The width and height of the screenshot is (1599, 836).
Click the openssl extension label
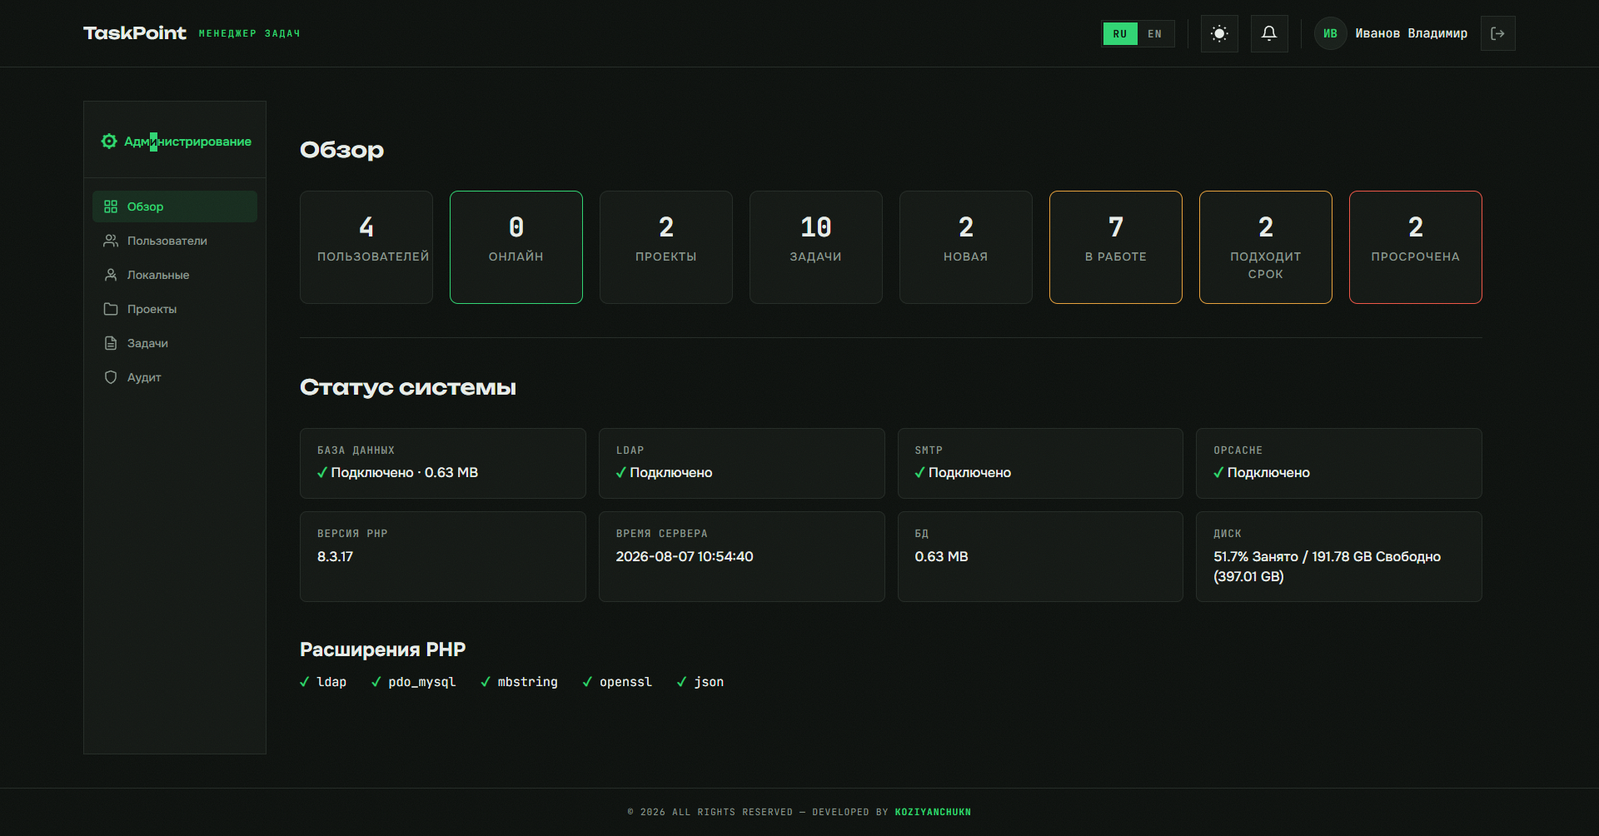pos(626,682)
